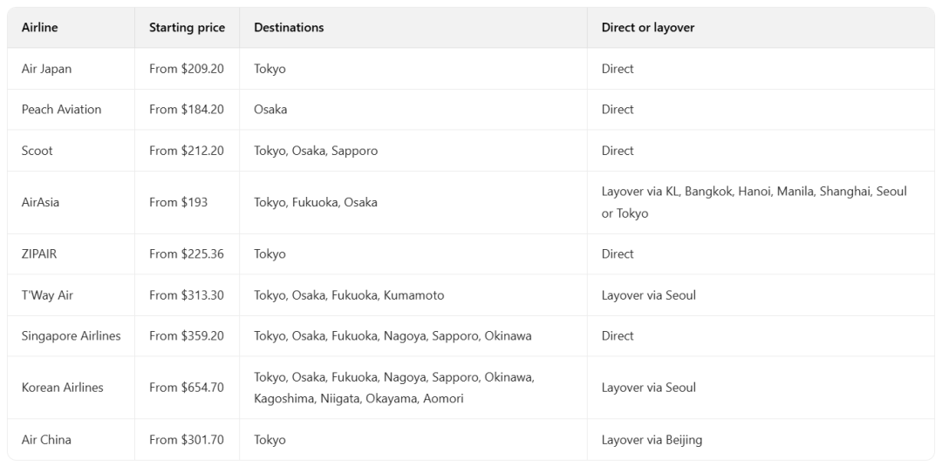Click the Airline column header

[39, 28]
